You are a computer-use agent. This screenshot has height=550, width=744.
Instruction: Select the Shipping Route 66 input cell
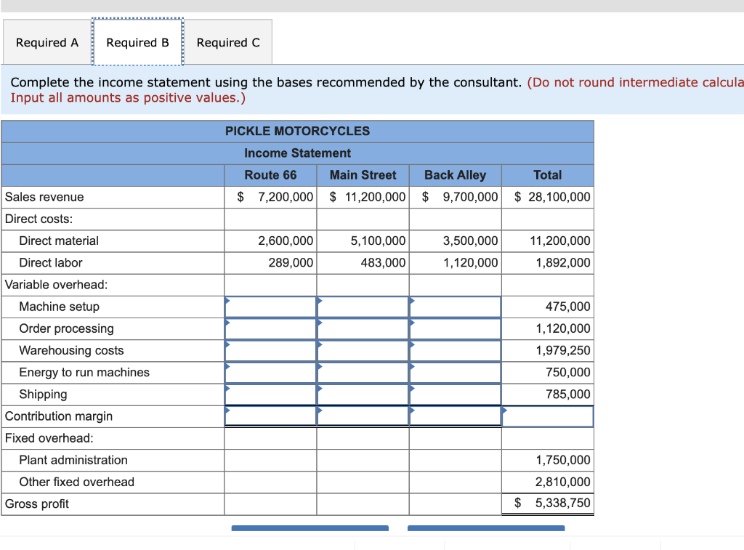(x=270, y=394)
